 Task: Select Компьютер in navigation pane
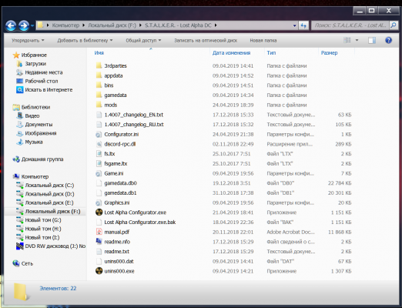pos(35,176)
